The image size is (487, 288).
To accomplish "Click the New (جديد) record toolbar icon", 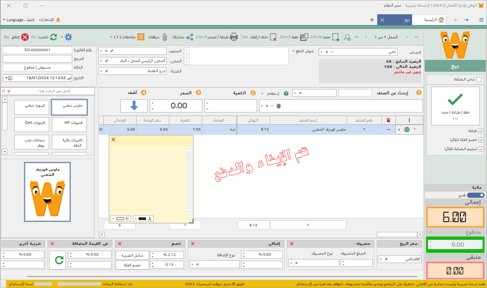I will pos(336,37).
